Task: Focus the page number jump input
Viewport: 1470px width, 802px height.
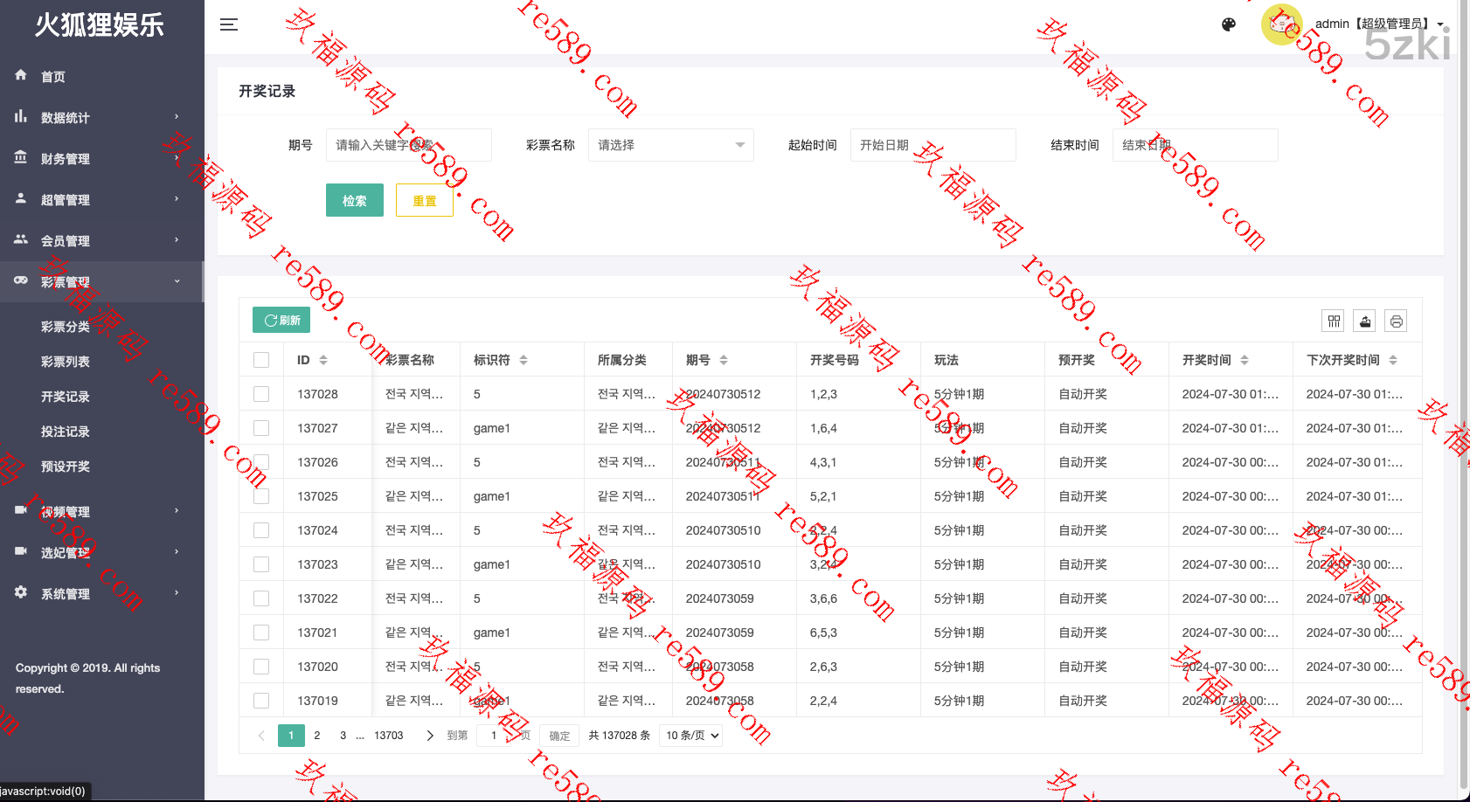Action: coord(495,736)
